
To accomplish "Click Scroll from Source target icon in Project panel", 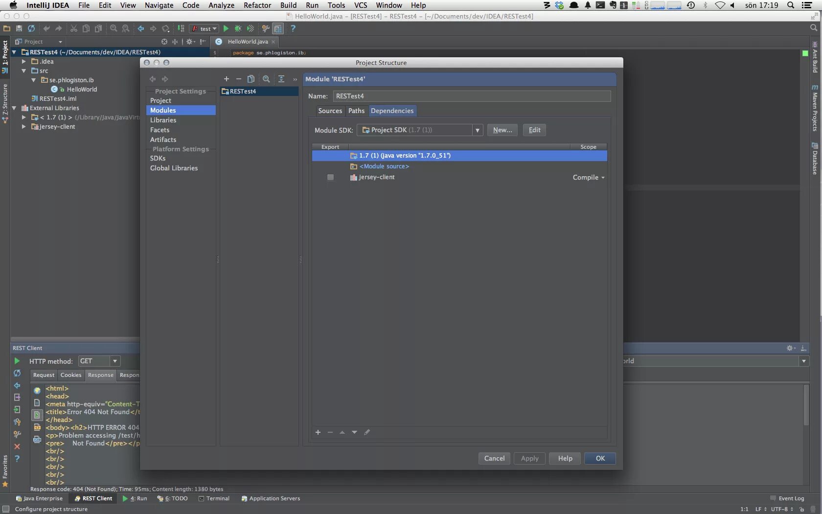I will coord(164,42).
